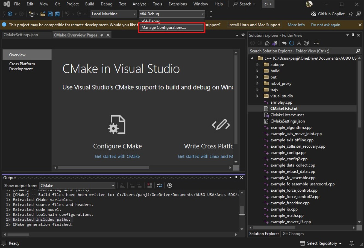The height and width of the screenshot is (248, 364).
Task: Click the overview page horizontal scrollbar
Action: (x=103, y=168)
